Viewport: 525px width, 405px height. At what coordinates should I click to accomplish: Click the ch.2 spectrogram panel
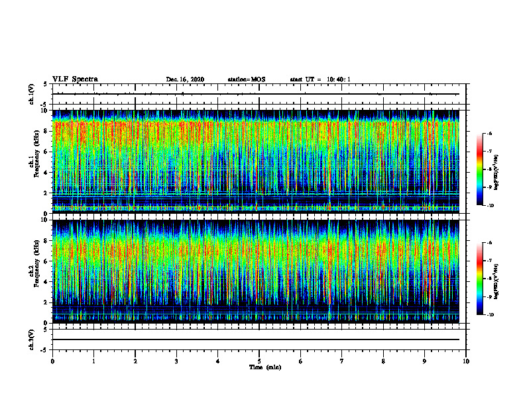[256, 271]
